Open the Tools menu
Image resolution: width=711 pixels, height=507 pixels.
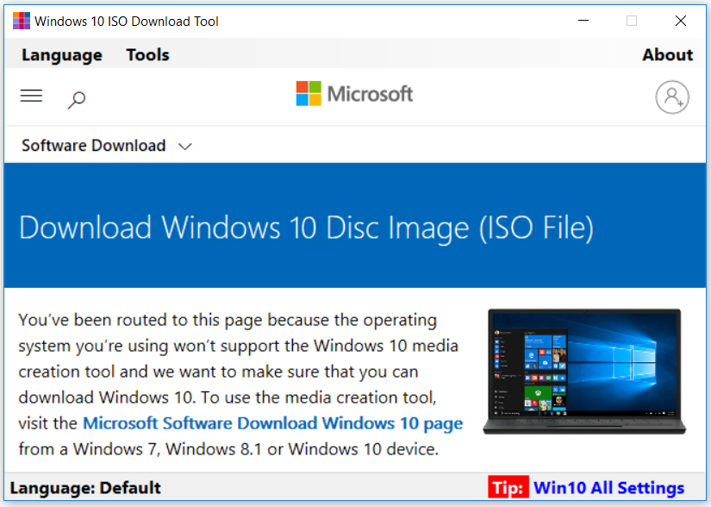[x=148, y=55]
